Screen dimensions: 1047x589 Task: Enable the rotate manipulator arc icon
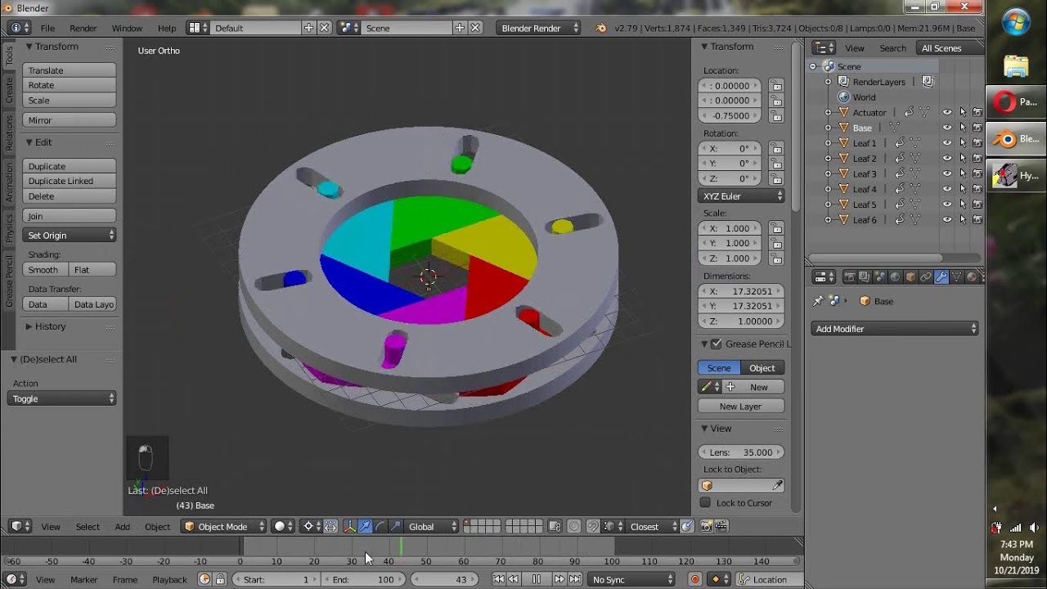point(380,526)
